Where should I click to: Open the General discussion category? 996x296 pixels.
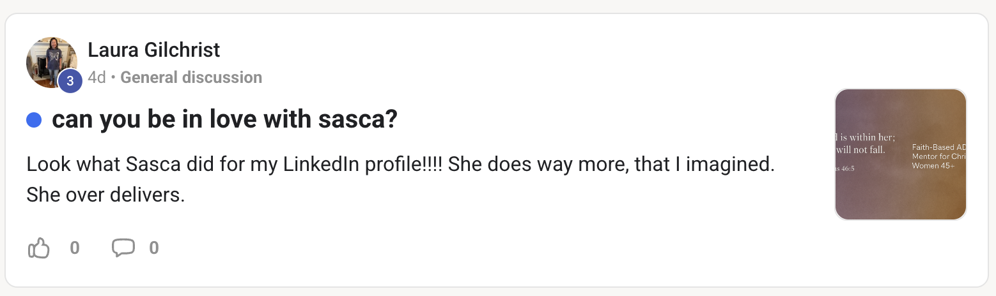click(191, 78)
